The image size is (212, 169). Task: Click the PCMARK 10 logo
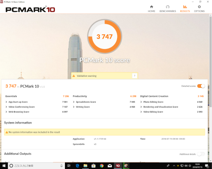tap(30, 10)
